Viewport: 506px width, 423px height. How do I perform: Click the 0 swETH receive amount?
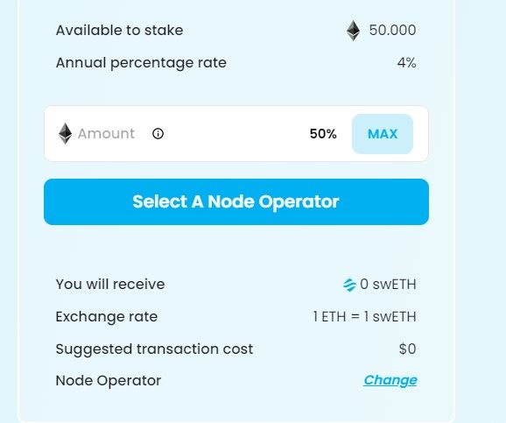[388, 285]
